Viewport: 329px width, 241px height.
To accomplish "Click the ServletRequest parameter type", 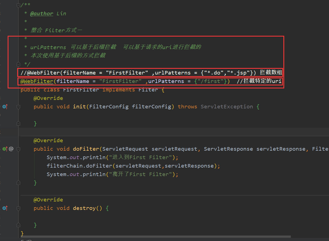I will (125, 149).
